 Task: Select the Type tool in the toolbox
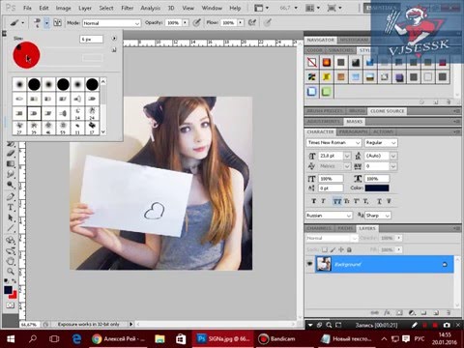click(11, 208)
